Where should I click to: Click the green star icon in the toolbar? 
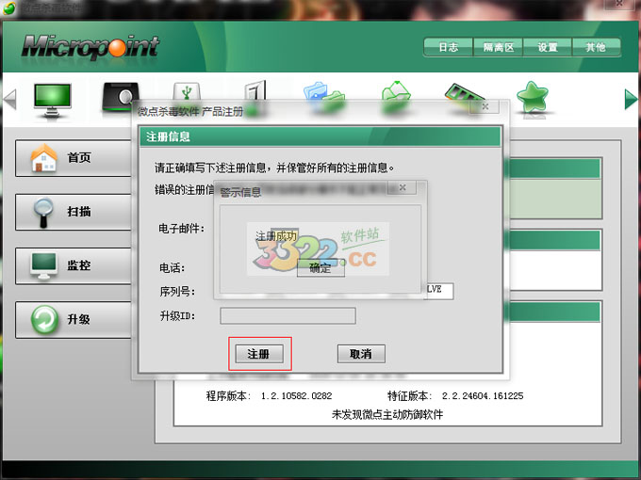point(533,98)
